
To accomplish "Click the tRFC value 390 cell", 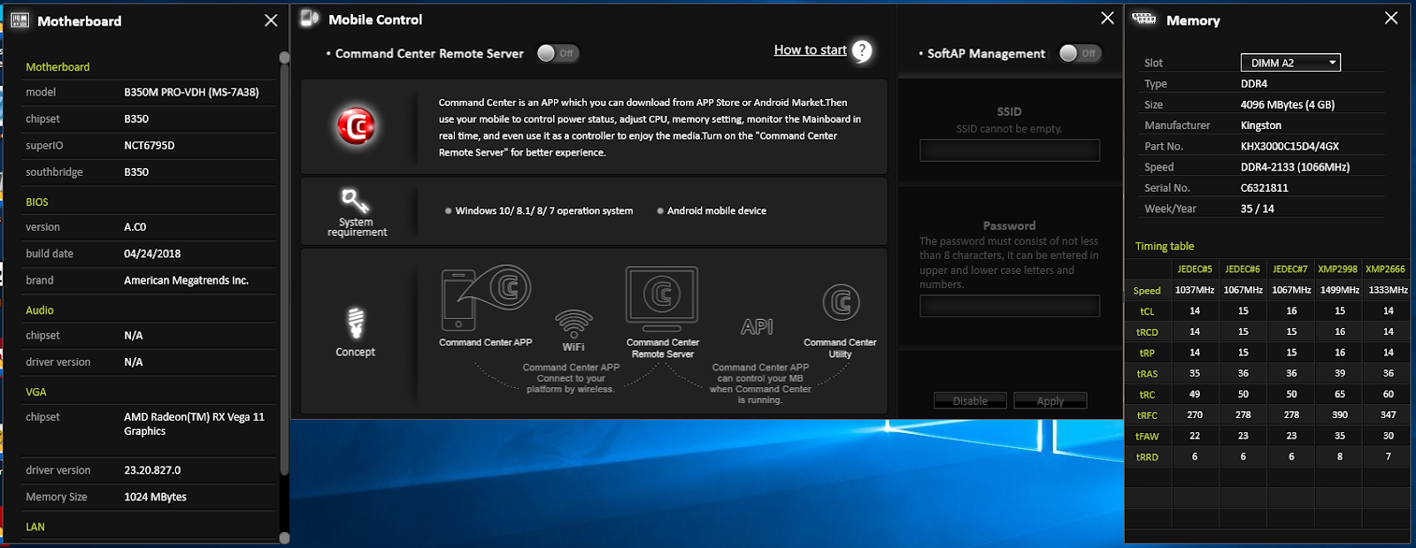I will pyautogui.click(x=1340, y=415).
